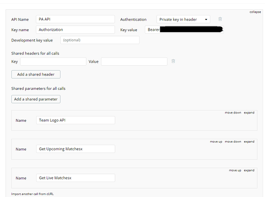The width and height of the screenshot is (265, 197).
Task: Remove shared header row with trash icon
Action: pyautogui.click(x=173, y=61)
